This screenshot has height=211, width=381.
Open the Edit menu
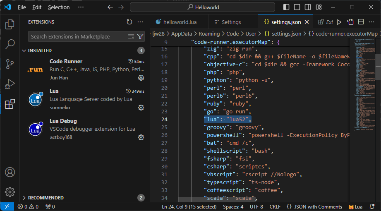coord(37,7)
